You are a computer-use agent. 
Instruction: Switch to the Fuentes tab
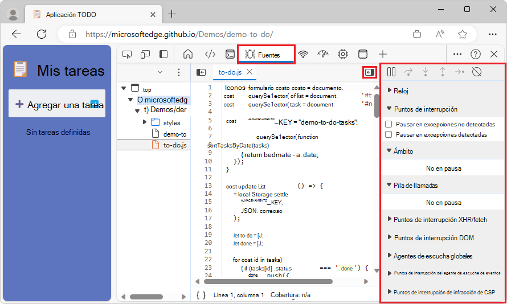tap(266, 55)
